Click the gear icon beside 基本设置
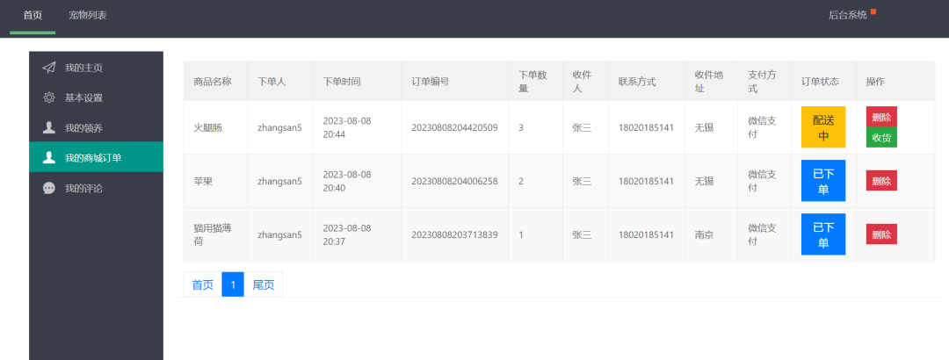949x360 pixels. (x=49, y=97)
